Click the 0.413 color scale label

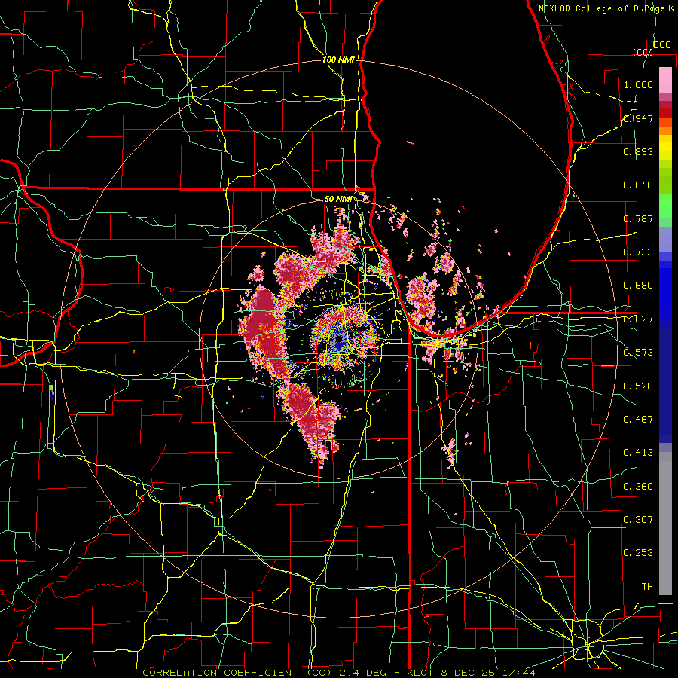pyautogui.click(x=638, y=453)
